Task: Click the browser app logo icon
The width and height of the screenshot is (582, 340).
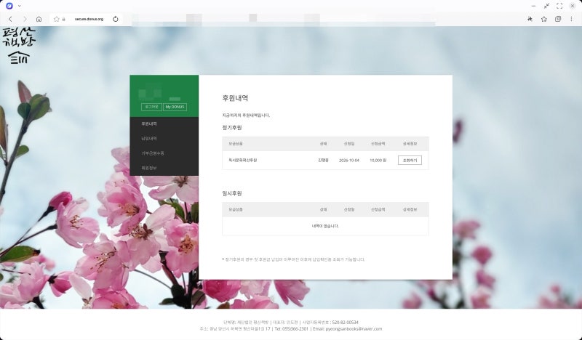Action: pyautogui.click(x=9, y=6)
